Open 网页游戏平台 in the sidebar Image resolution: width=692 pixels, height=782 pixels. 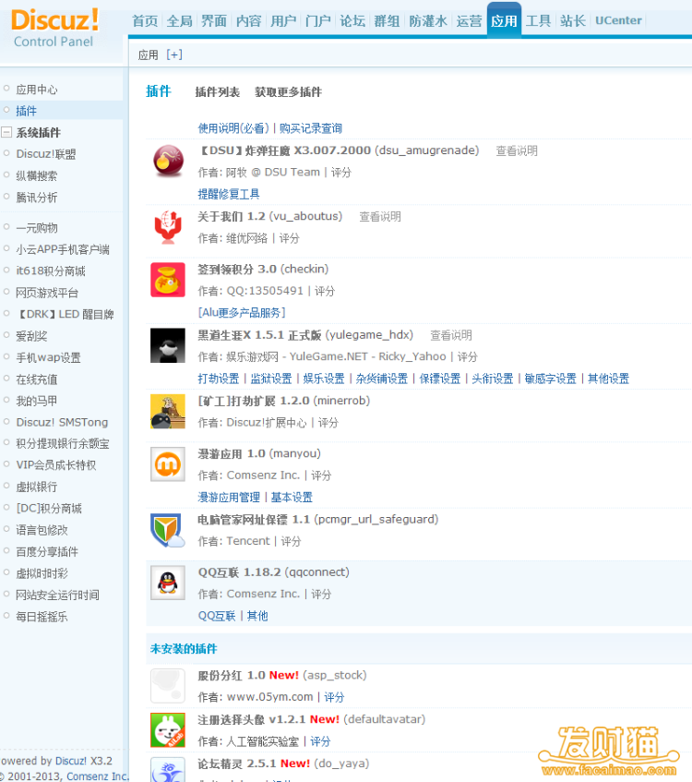click(x=47, y=293)
